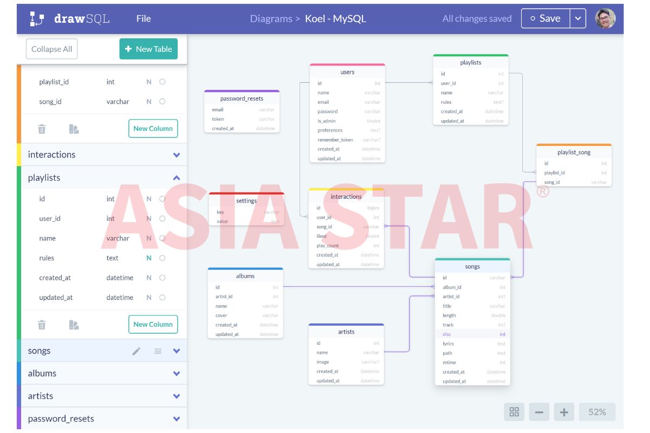
Task: Open color picker icon for playlists table
Action: pyautogui.click(x=74, y=325)
